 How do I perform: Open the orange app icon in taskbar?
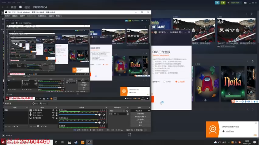tap(83, 142)
